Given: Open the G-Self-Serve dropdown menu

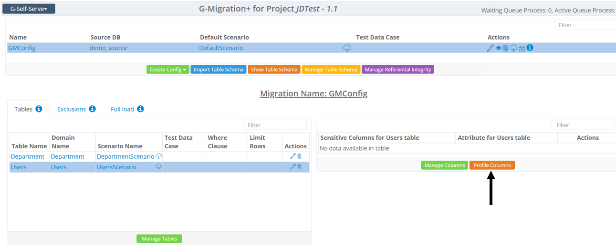Looking at the screenshot, I should coord(29,9).
